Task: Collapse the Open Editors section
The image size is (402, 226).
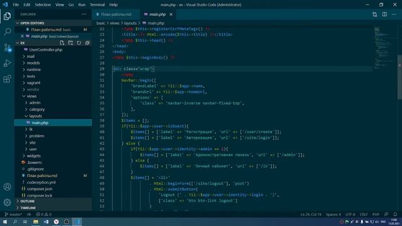Action: pos(53,23)
